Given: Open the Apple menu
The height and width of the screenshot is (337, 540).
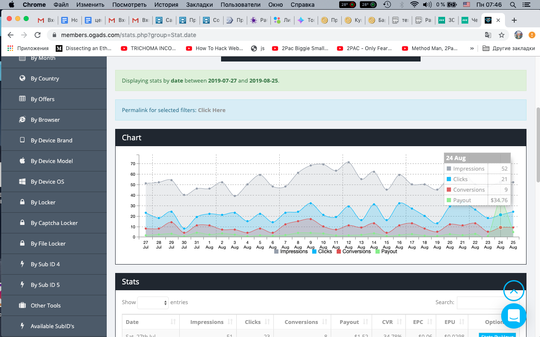Looking at the screenshot, I should 11,5.
